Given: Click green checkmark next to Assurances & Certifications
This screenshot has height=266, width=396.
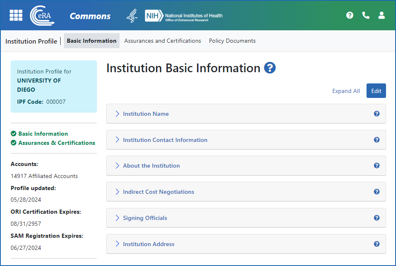Looking at the screenshot, I should point(14,143).
